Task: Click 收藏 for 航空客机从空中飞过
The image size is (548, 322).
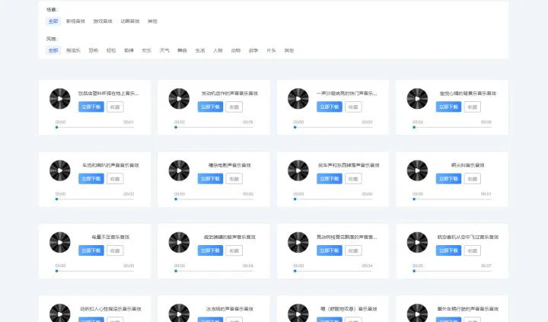Action: click(x=473, y=250)
